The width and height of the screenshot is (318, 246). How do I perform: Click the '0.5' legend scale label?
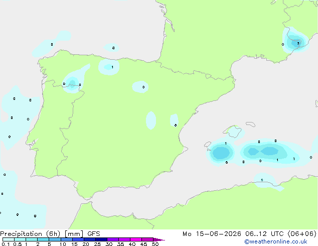pyautogui.click(x=18, y=244)
